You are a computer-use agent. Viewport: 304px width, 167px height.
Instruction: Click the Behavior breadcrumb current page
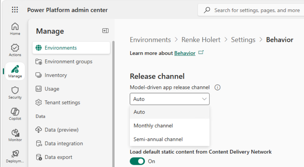tap(280, 40)
